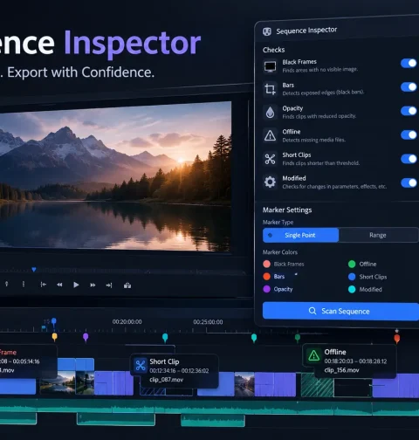Step forward one frame in preview

[x=93, y=285]
